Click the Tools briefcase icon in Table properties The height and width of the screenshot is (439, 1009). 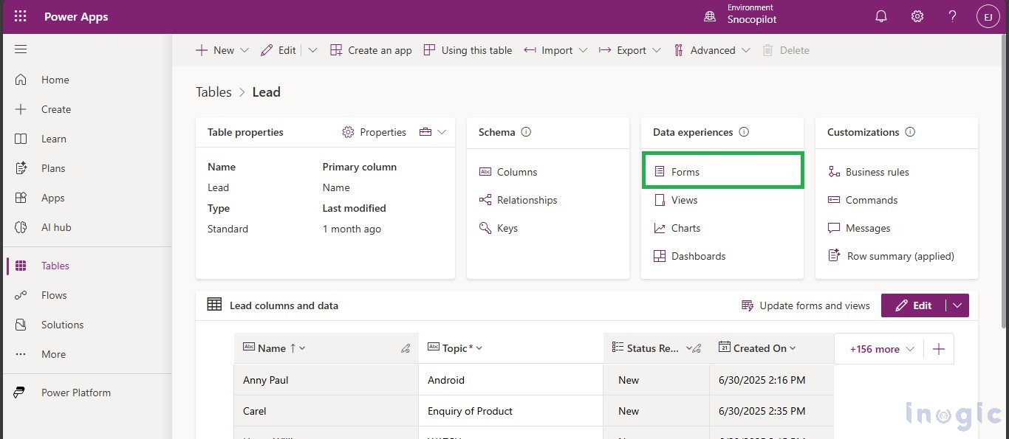(x=425, y=132)
